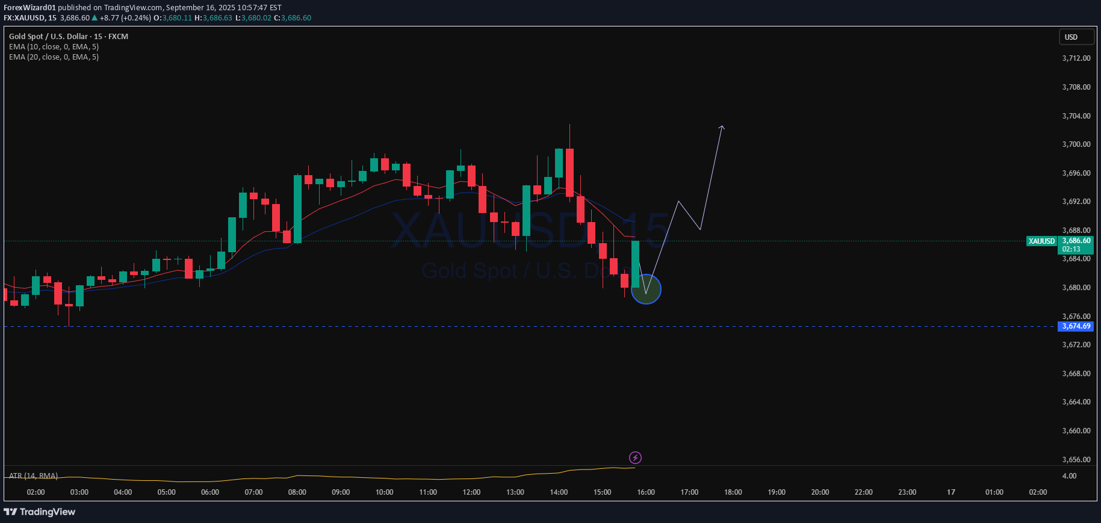Screen dimensions: 1101x523
Task: Click the date label 17 on time axis
Action: point(951,492)
